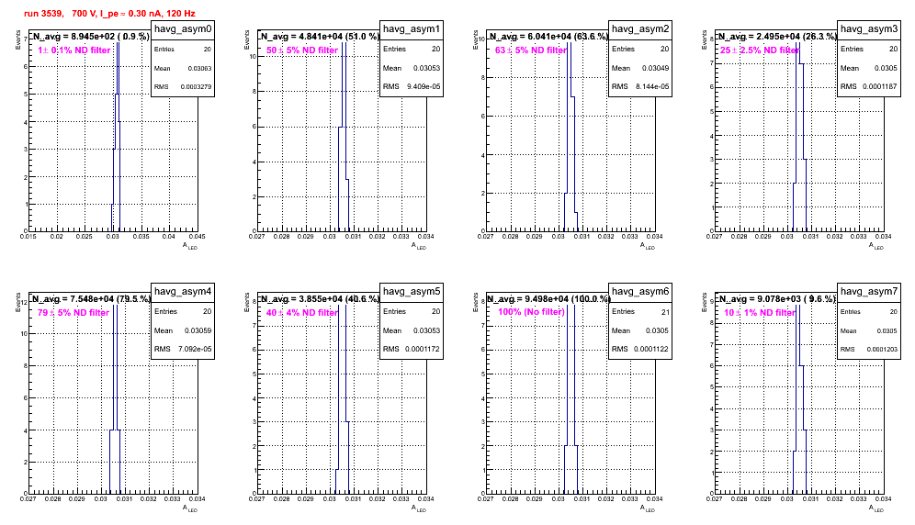Click RMS 0.0001187 in havg_asym3 stats
Viewport: 915px width, 525px height.
[x=869, y=86]
